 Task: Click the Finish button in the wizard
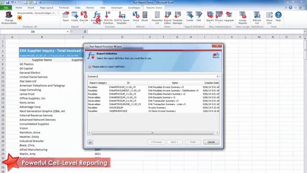tap(193, 142)
